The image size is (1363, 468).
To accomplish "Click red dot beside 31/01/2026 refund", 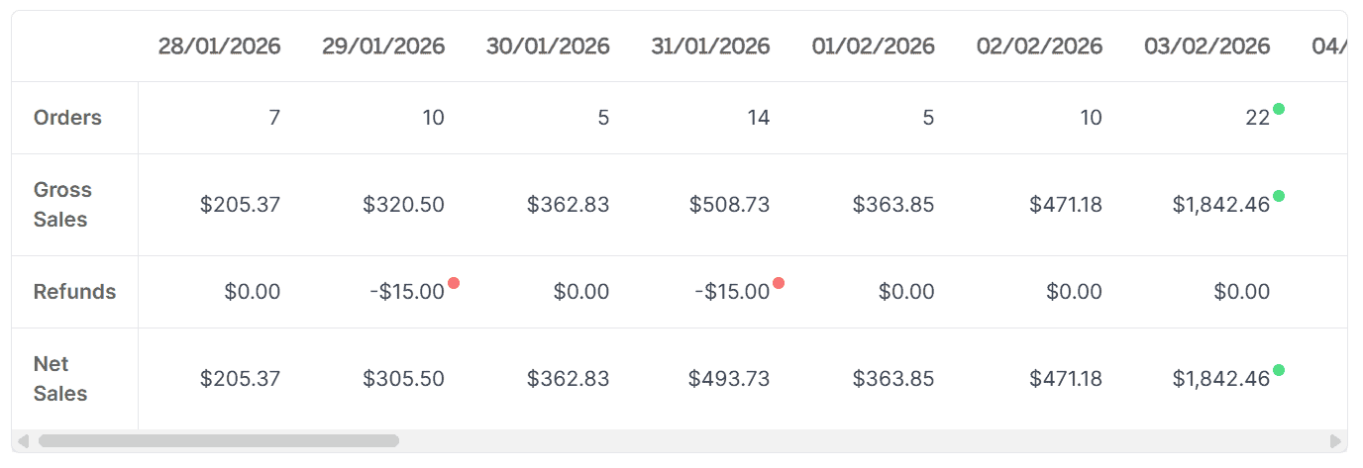I will (779, 283).
